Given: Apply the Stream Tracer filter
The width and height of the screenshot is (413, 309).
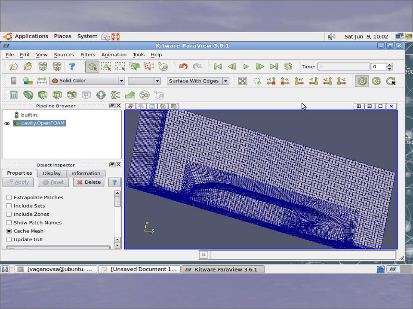Looking at the screenshot, I should coord(115,95).
